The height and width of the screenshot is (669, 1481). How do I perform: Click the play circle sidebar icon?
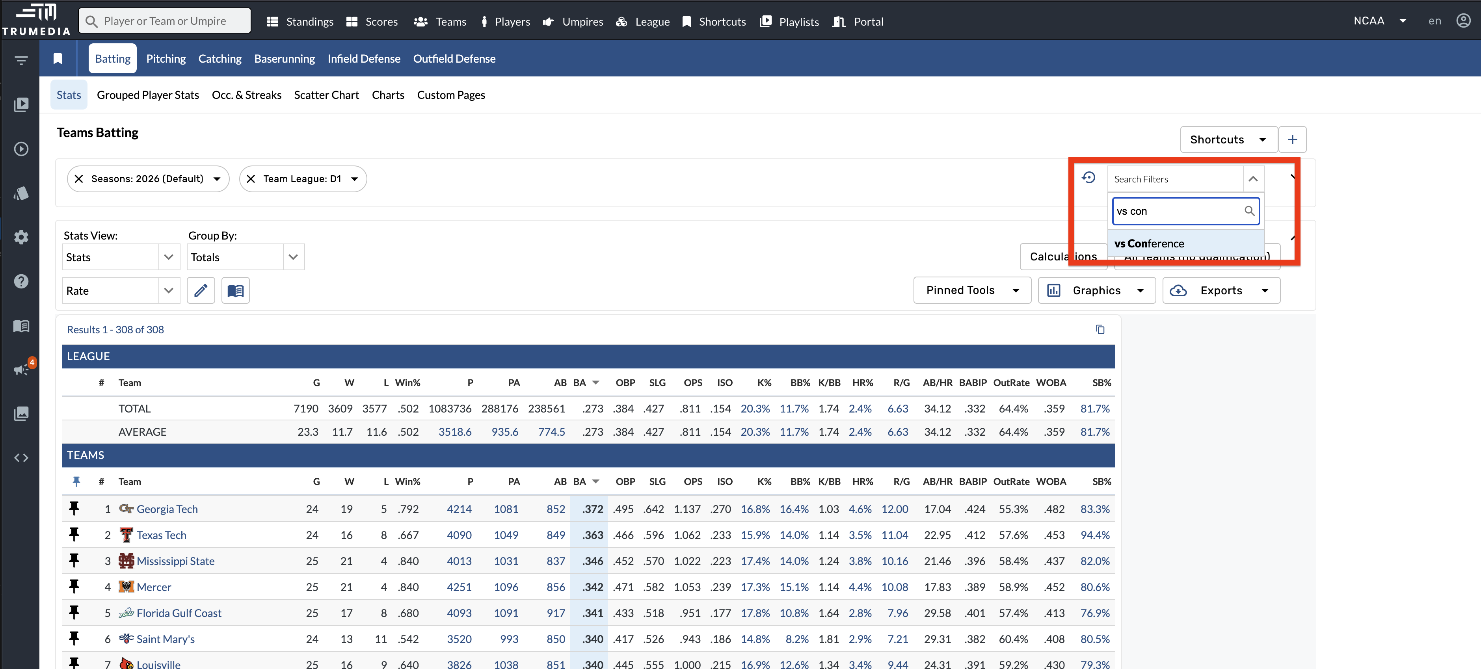tap(21, 149)
